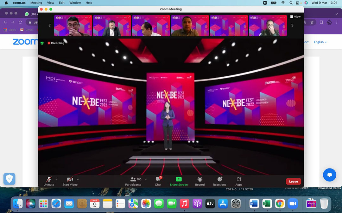Open the Help menu in the menu bar
The image size is (342, 213).
(89, 3)
